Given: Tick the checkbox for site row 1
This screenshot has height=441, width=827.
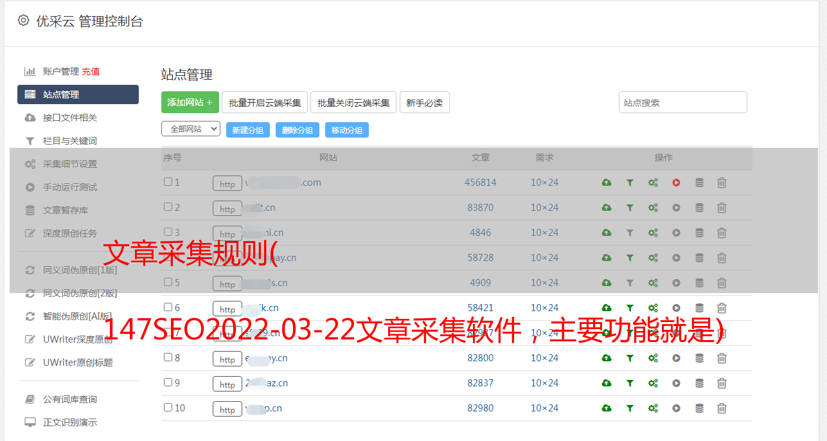Looking at the screenshot, I should coord(168,182).
